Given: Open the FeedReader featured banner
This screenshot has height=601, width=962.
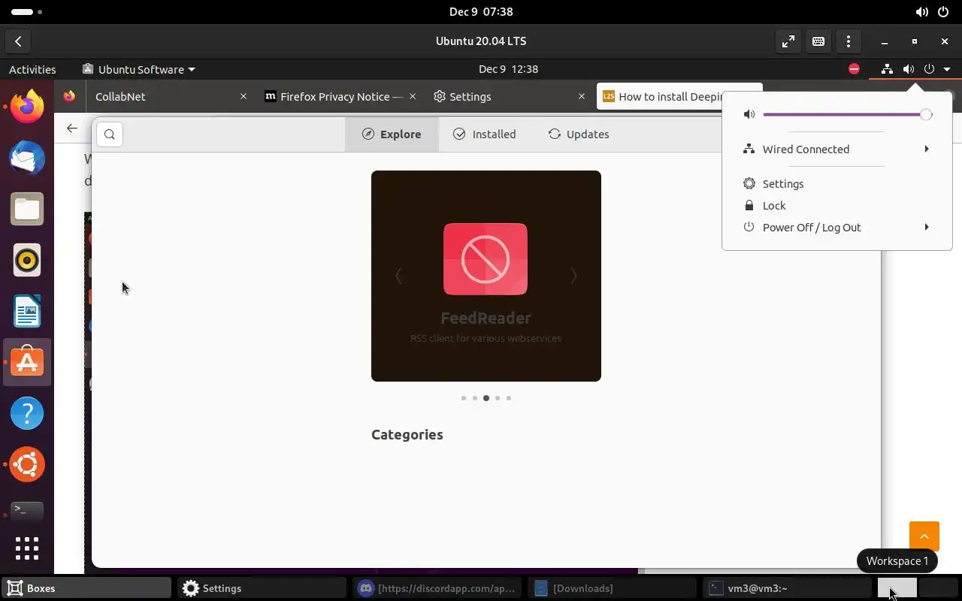Looking at the screenshot, I should (x=486, y=276).
